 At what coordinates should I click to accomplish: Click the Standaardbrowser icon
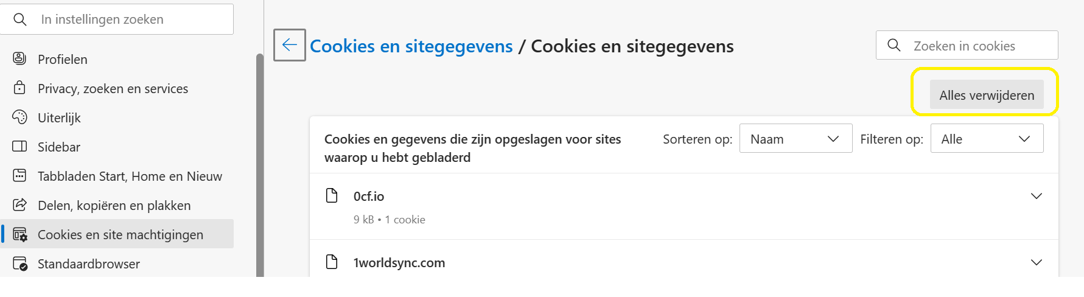click(20, 264)
